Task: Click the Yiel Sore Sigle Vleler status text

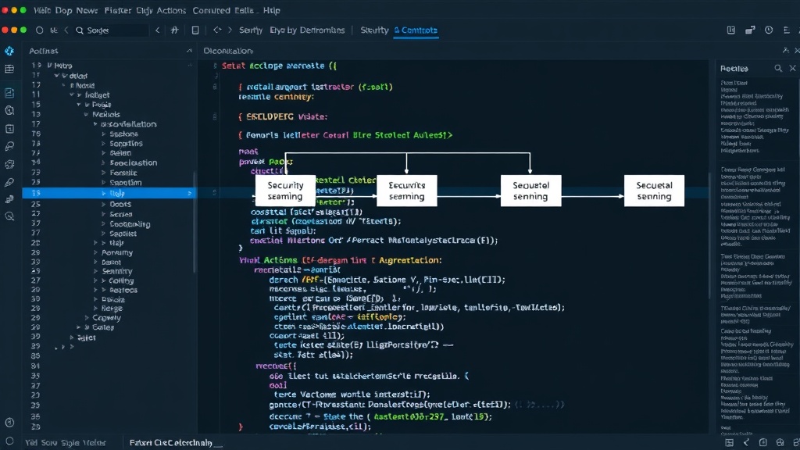Action: (x=66, y=443)
